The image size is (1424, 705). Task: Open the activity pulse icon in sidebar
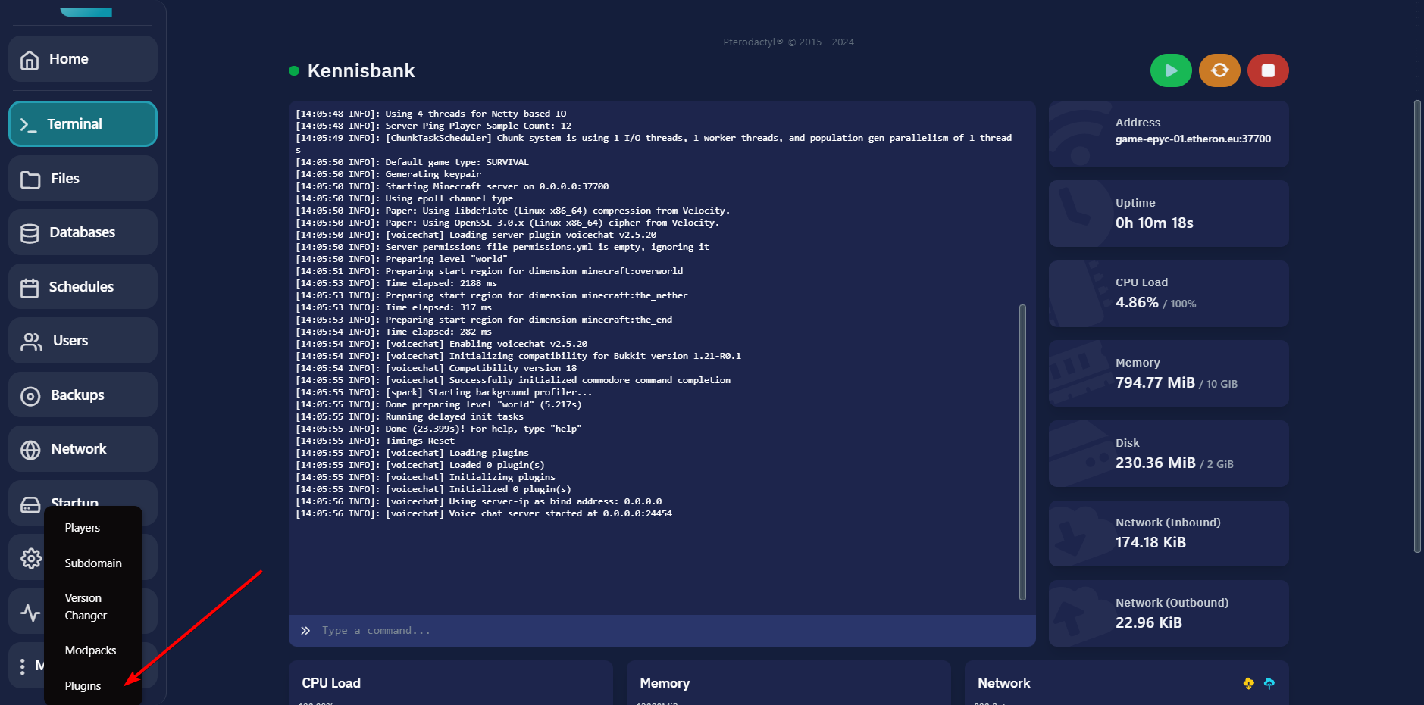pyautogui.click(x=31, y=613)
